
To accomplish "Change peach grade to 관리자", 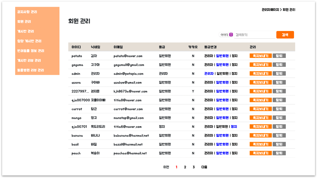I will coord(209,153).
